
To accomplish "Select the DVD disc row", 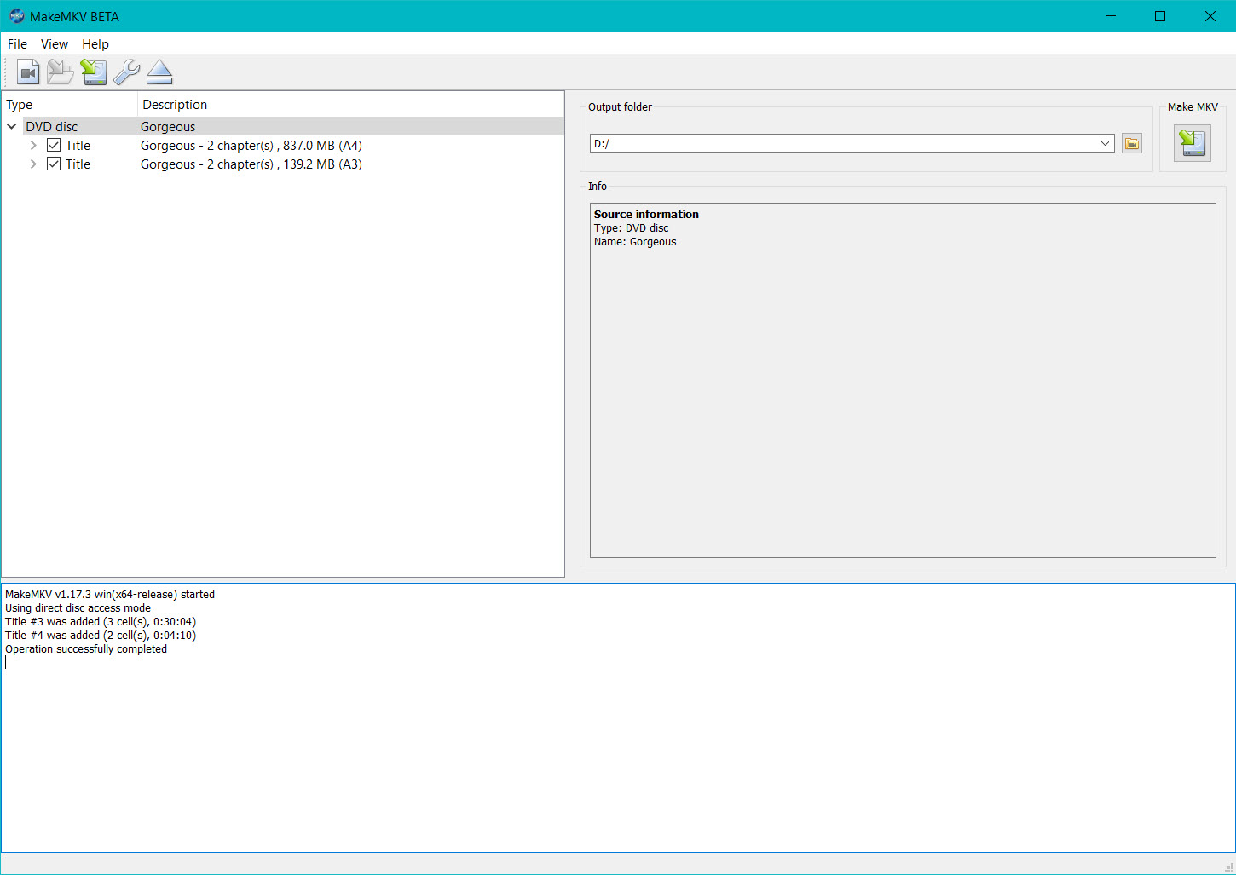I will [282, 127].
